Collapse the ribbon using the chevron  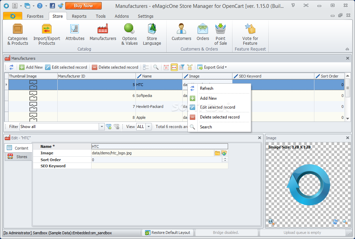coord(347,49)
